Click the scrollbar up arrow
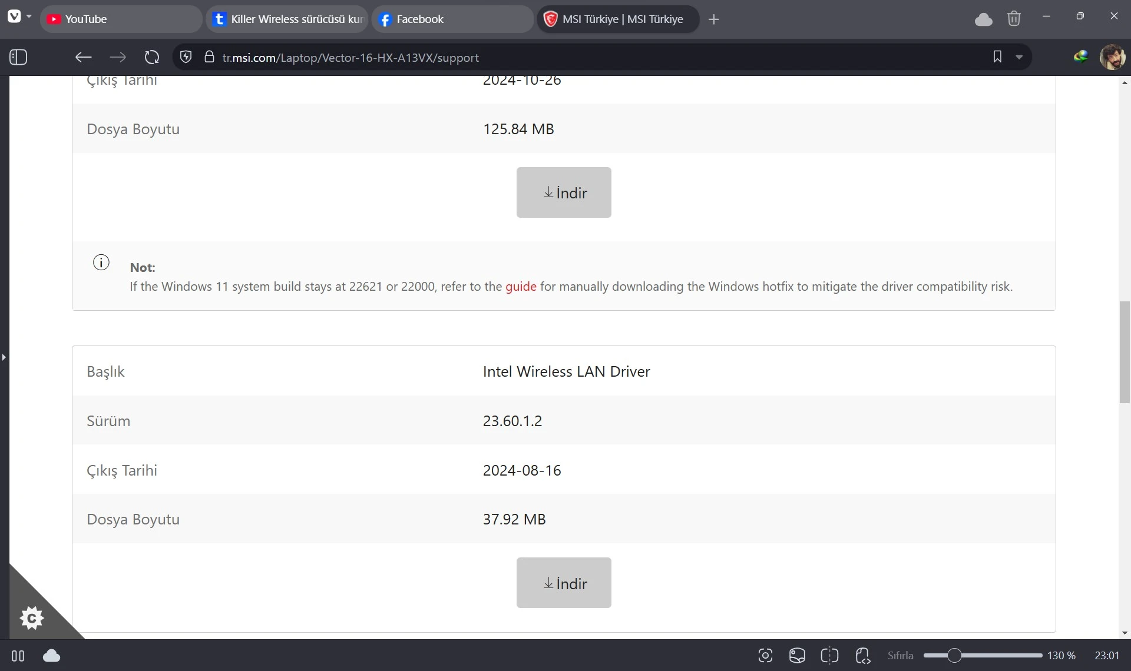The height and width of the screenshot is (671, 1131). [x=1125, y=82]
